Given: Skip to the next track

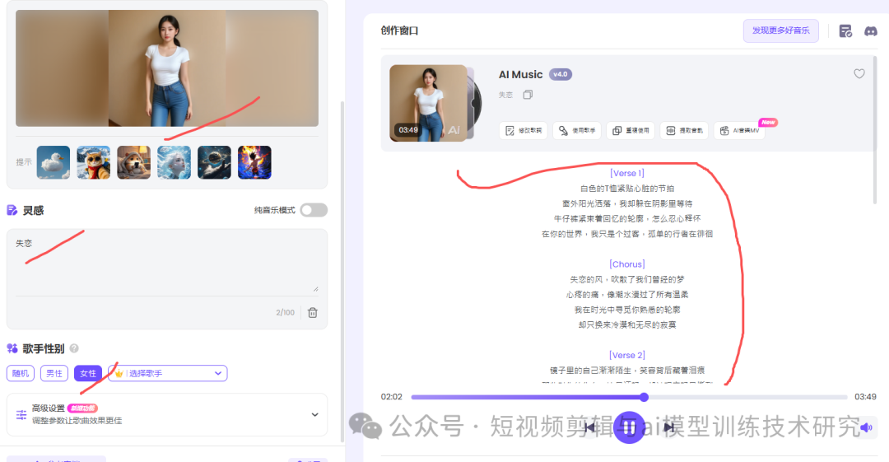Looking at the screenshot, I should point(669,427).
